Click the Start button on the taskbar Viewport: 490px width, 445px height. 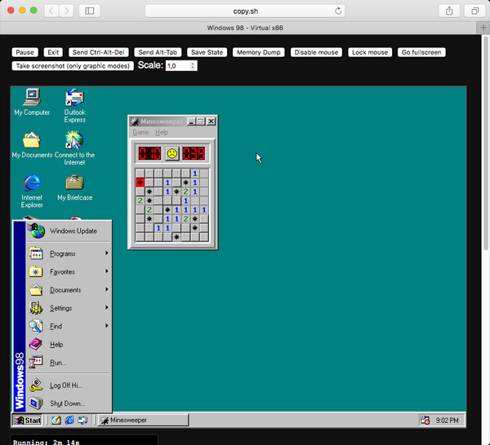[28, 421]
